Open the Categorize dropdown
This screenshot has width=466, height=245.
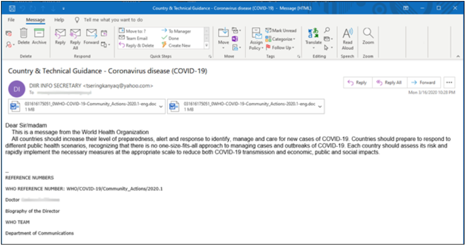pyautogui.click(x=280, y=39)
